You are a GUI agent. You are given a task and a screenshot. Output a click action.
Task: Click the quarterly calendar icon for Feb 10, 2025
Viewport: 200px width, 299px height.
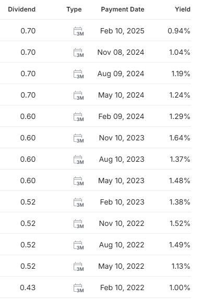tap(79, 31)
